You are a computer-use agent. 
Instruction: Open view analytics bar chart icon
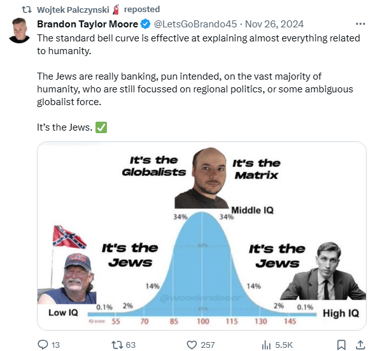click(x=266, y=345)
